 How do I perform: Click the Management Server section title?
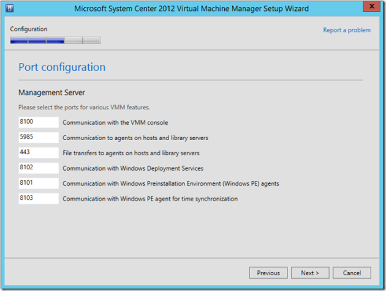click(51, 92)
